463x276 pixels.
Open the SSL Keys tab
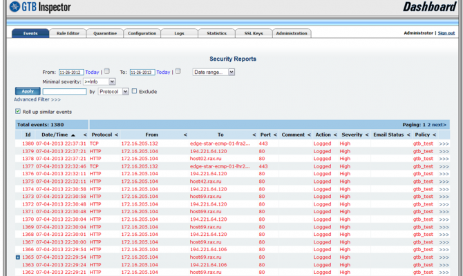[254, 33]
